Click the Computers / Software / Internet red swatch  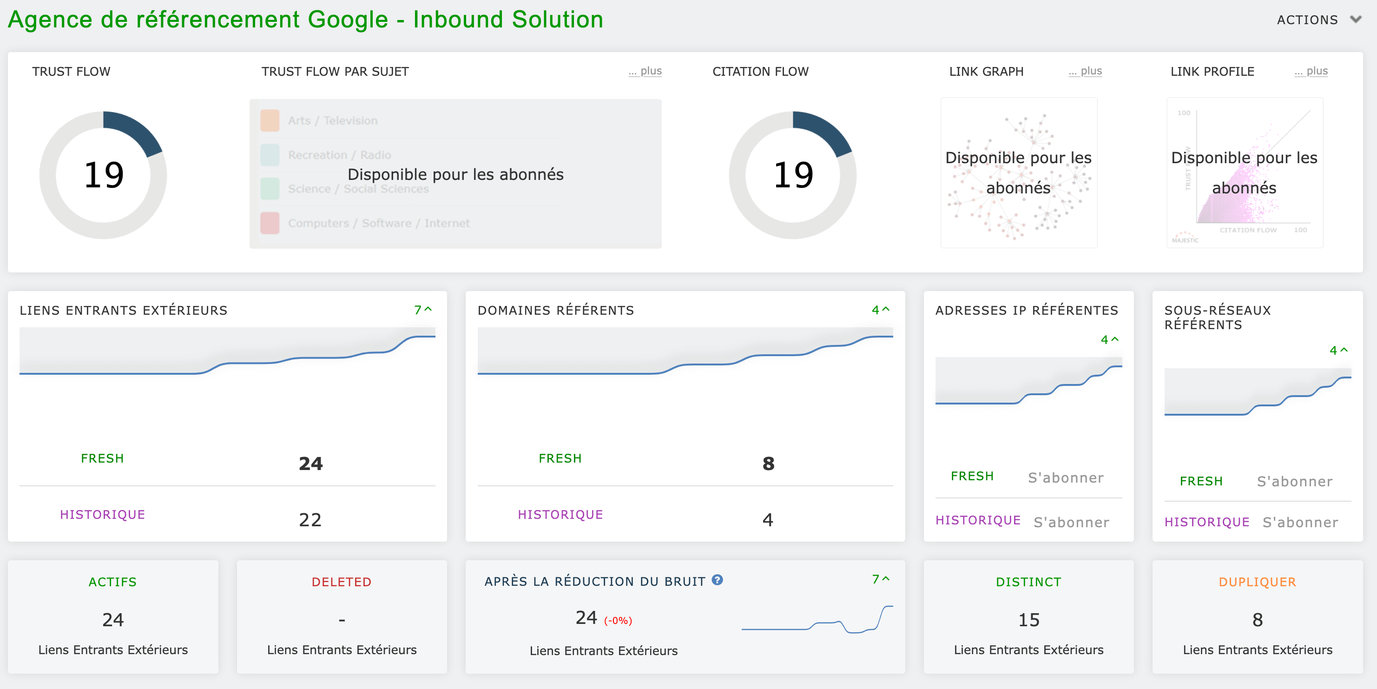pyautogui.click(x=270, y=223)
